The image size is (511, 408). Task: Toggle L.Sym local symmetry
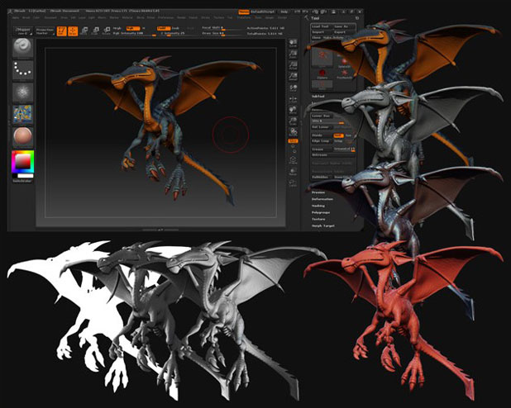point(293,99)
